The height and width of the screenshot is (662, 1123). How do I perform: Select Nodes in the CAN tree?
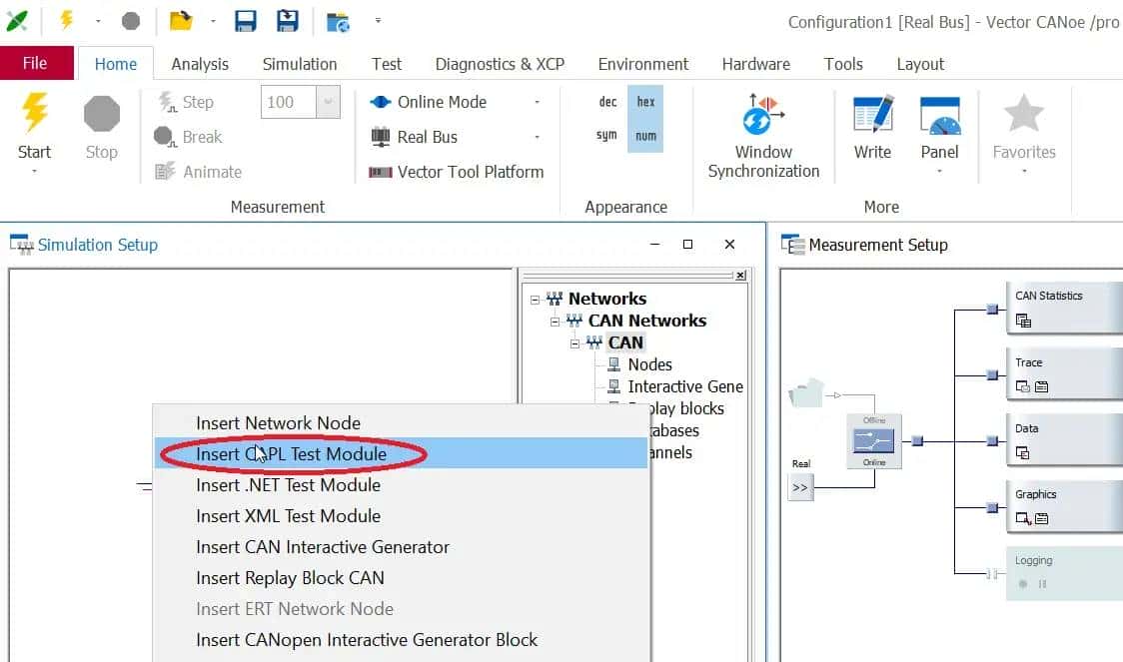click(649, 364)
